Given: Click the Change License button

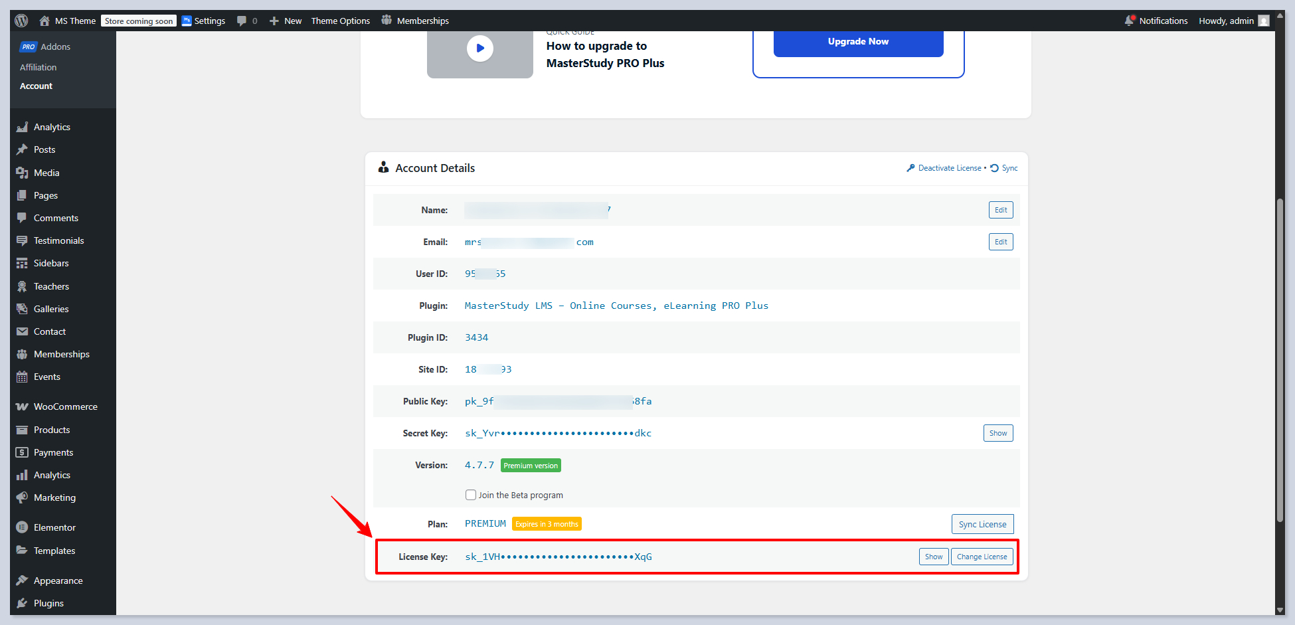Looking at the screenshot, I should [x=982, y=557].
